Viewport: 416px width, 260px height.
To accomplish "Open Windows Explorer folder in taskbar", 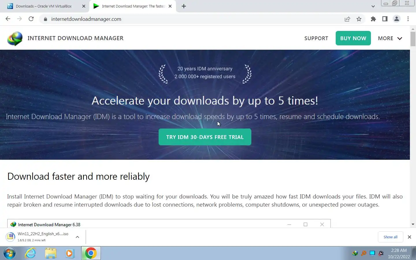I will [51, 253].
